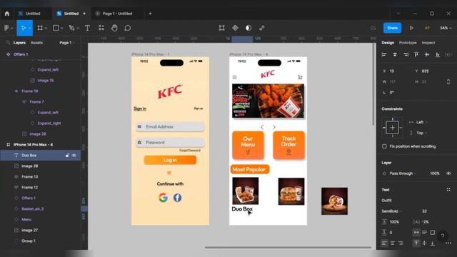
Task: Click the Create link icon in toolbar
Action: click(262, 28)
